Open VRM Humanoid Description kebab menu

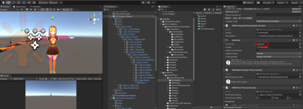(x=300, y=26)
